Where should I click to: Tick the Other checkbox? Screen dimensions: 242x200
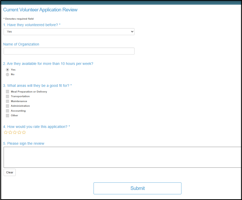point(7,116)
